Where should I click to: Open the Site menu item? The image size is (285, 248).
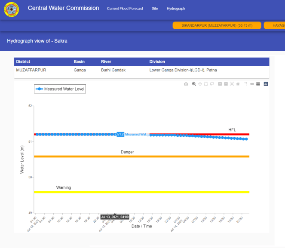pyautogui.click(x=155, y=9)
